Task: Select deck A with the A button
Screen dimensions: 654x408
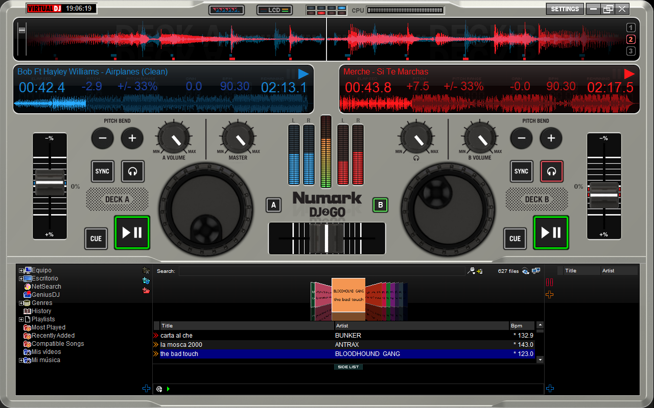Action: 274,205
